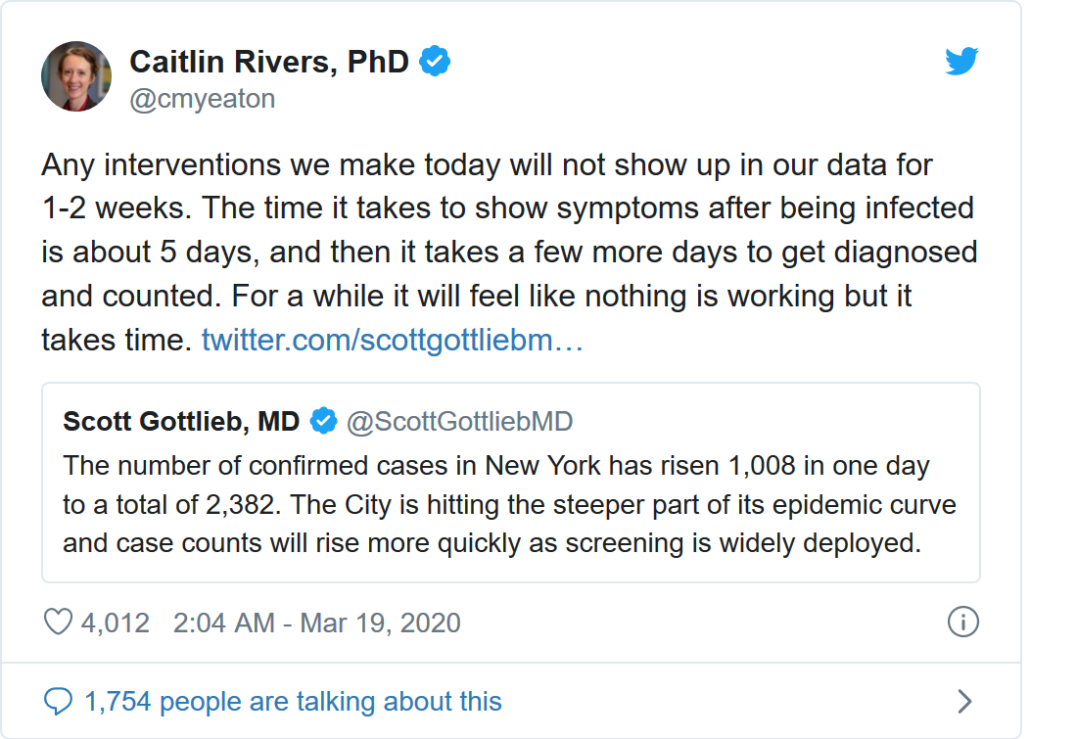
Task: View the 1,754 people are talking about this link
Action: click(293, 701)
